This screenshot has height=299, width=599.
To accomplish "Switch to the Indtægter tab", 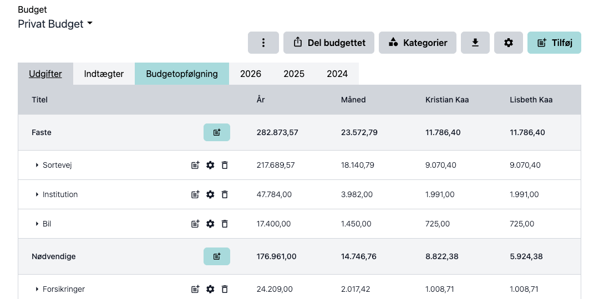I will coord(104,74).
